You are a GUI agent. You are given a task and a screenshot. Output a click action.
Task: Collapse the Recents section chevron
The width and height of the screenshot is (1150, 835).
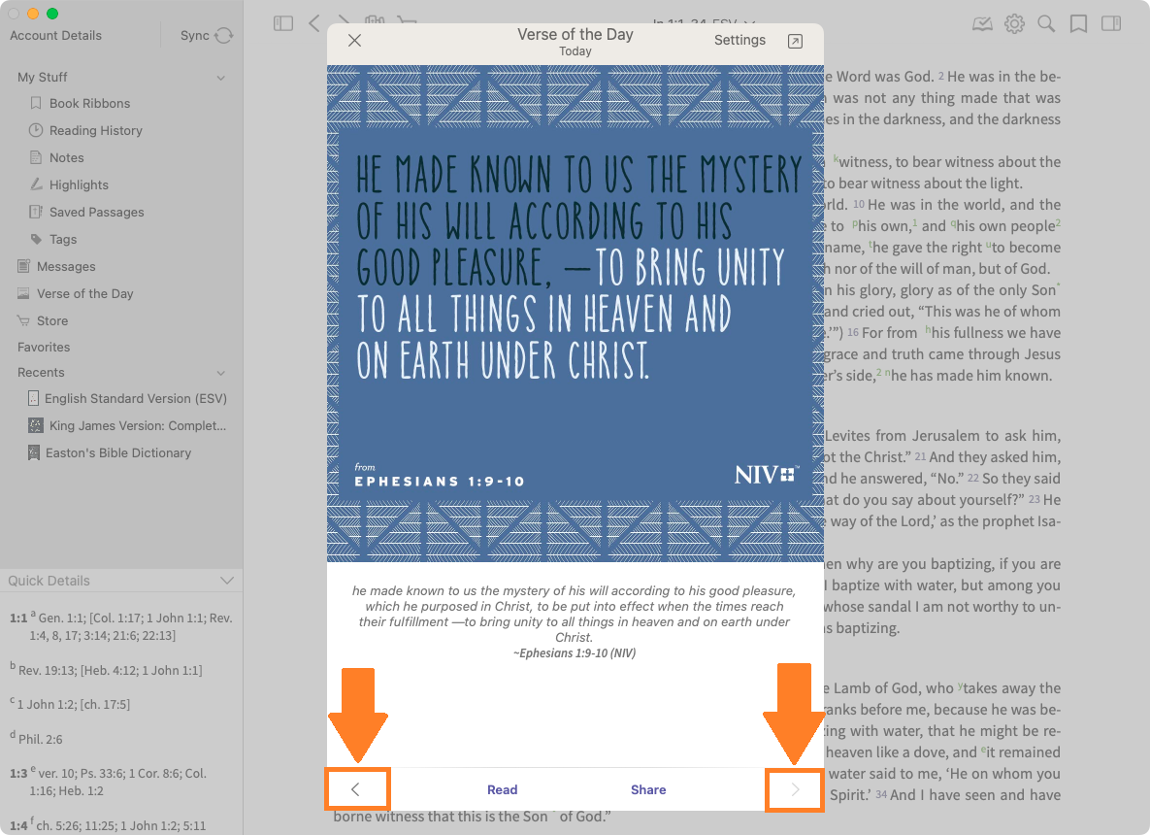tap(221, 373)
